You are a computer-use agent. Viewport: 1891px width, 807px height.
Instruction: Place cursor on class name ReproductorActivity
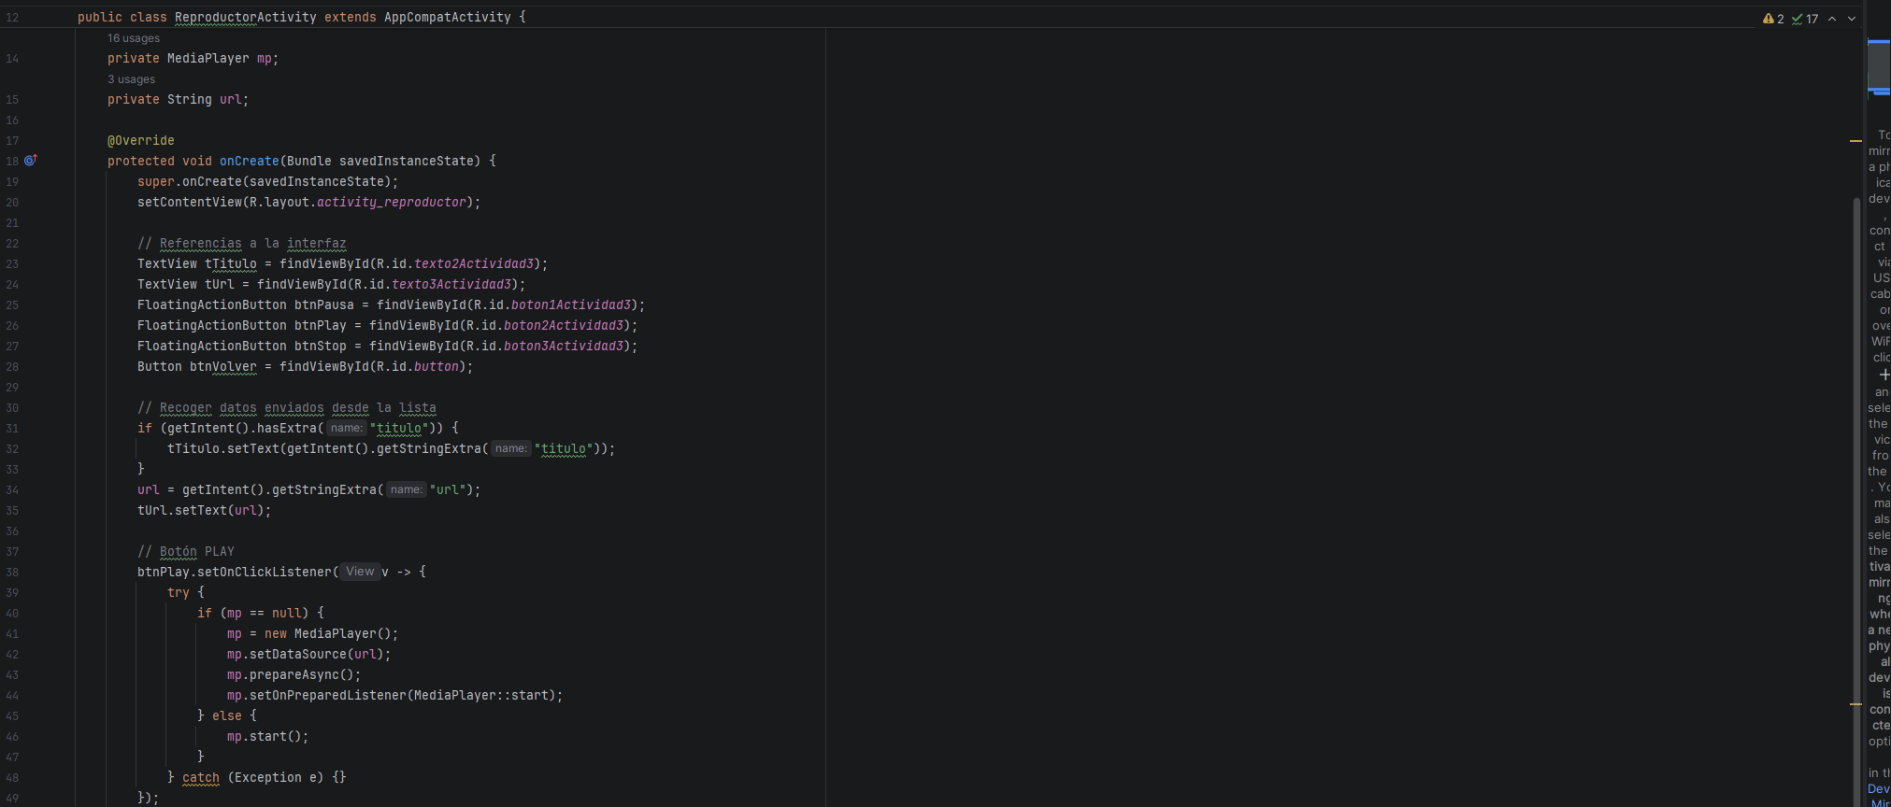tap(246, 18)
